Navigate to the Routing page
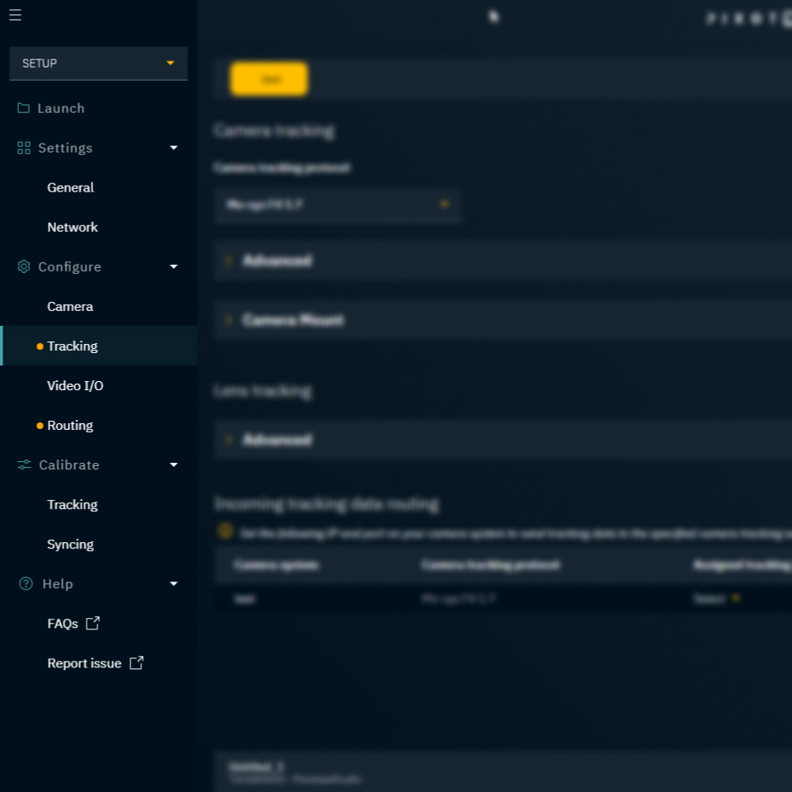 (x=70, y=425)
